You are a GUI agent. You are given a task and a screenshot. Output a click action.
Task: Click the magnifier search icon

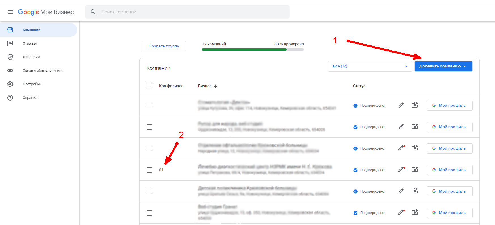93,12
